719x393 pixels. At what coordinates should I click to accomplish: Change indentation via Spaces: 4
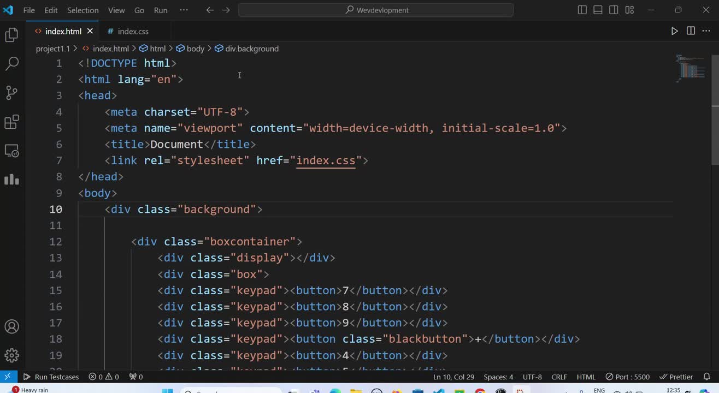tap(498, 377)
